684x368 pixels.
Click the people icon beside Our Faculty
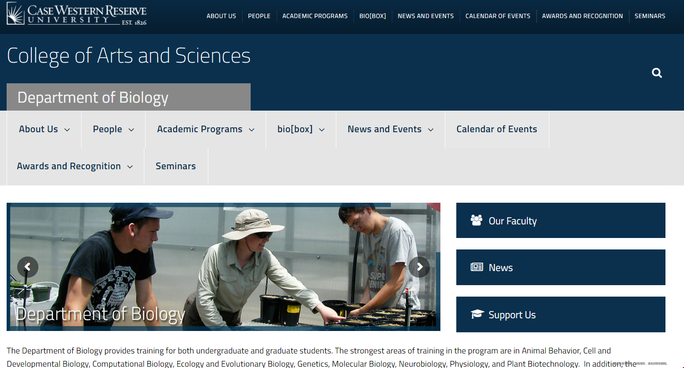[x=477, y=220]
